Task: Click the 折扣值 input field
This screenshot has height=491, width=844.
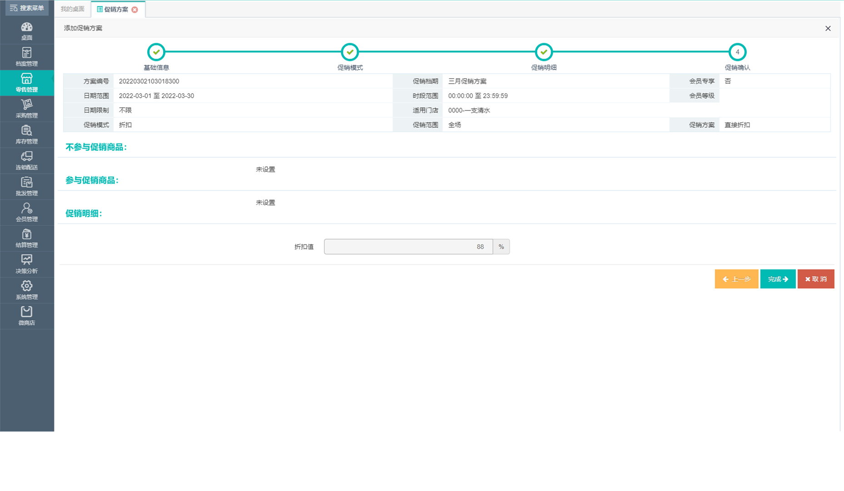Action: point(408,246)
